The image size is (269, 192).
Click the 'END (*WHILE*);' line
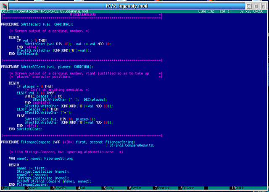(38, 103)
